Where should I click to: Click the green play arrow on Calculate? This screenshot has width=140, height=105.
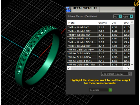point(110,90)
